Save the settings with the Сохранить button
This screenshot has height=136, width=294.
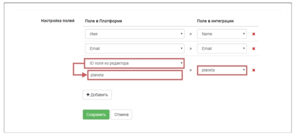coord(96,115)
